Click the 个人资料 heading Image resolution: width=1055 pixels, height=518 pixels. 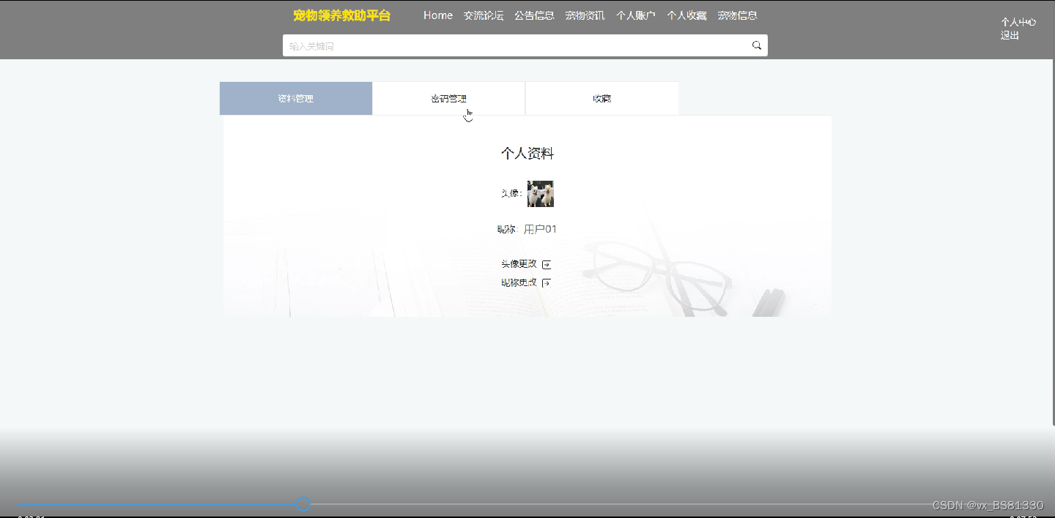pos(527,154)
